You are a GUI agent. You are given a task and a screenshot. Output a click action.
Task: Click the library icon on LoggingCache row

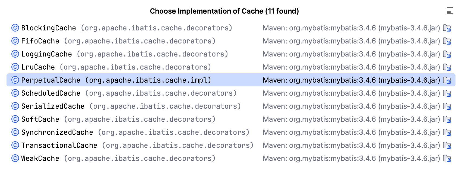[x=447, y=54]
